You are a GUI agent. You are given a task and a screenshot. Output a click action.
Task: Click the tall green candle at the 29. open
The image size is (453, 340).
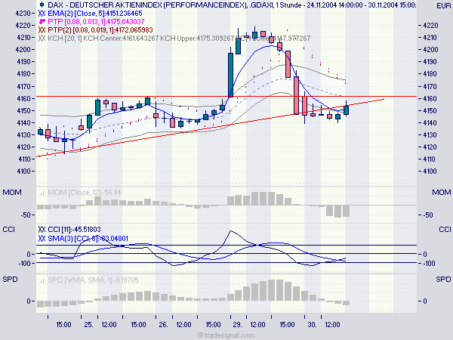(x=230, y=75)
